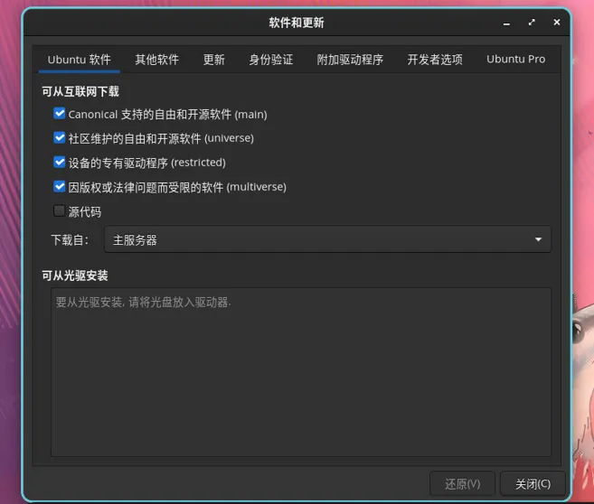This screenshot has height=504, width=594.
Task: Click the 软件和更新 title text
Action: (x=297, y=23)
